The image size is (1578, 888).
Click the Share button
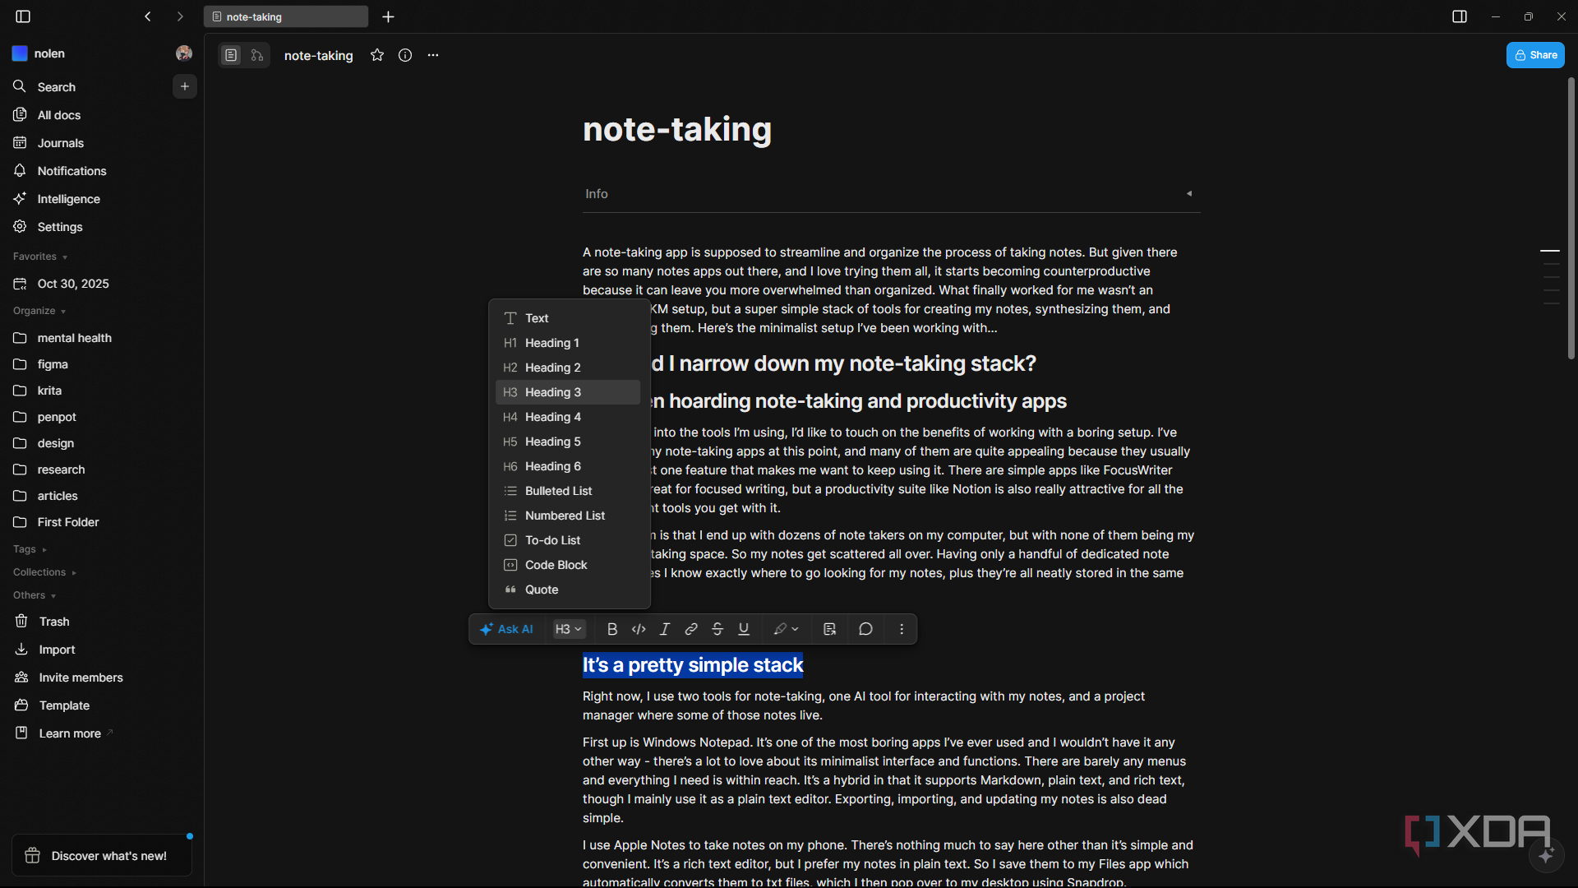tap(1535, 55)
